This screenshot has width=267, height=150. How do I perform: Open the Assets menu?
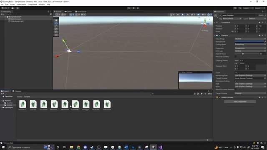13,5
